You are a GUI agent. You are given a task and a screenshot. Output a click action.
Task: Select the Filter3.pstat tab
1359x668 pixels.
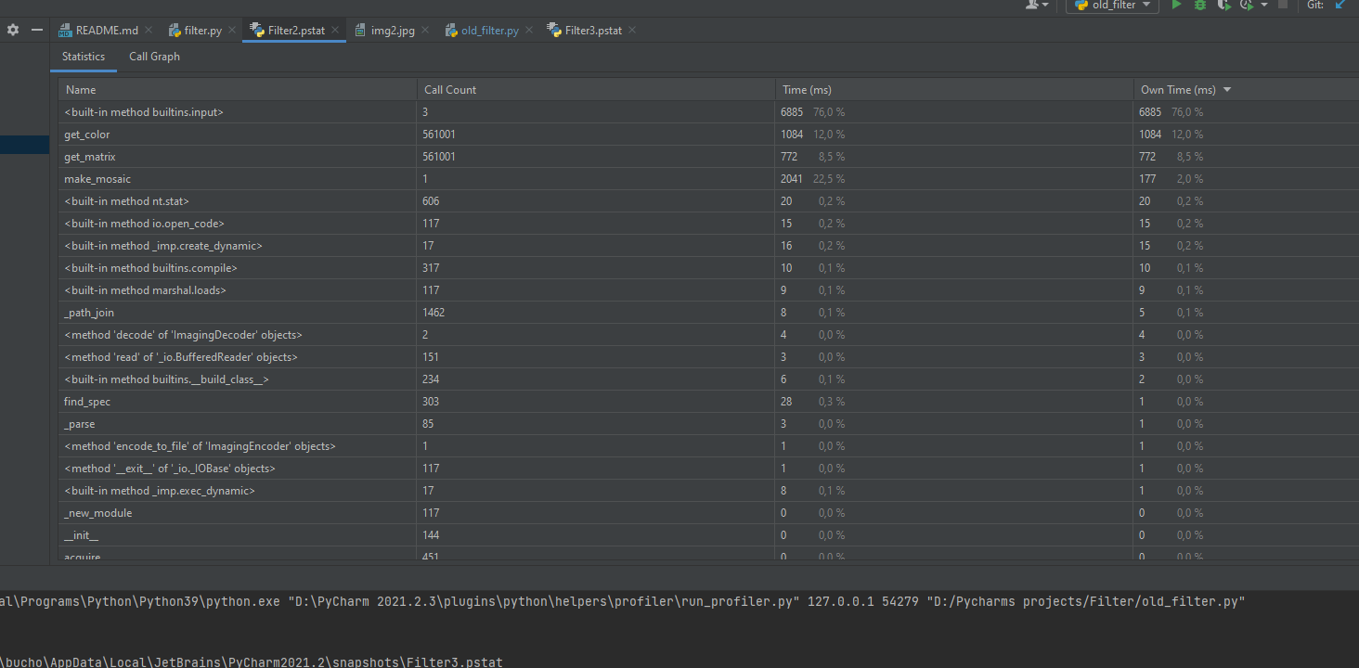click(593, 31)
